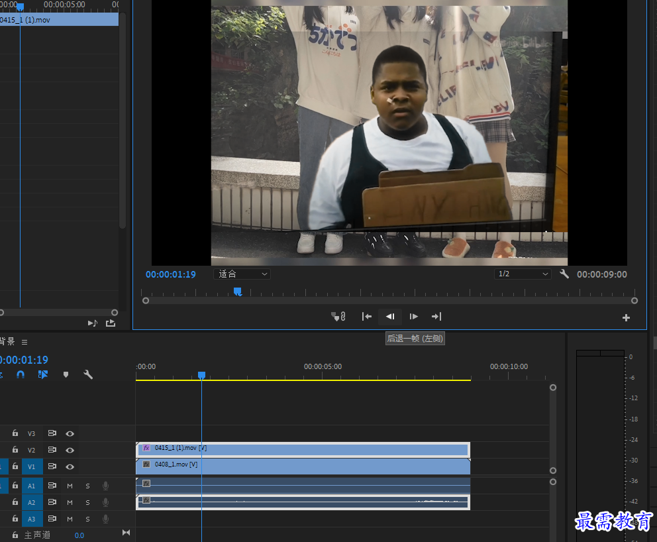Select the 0415_1 (1).mov video clip

pos(303,450)
